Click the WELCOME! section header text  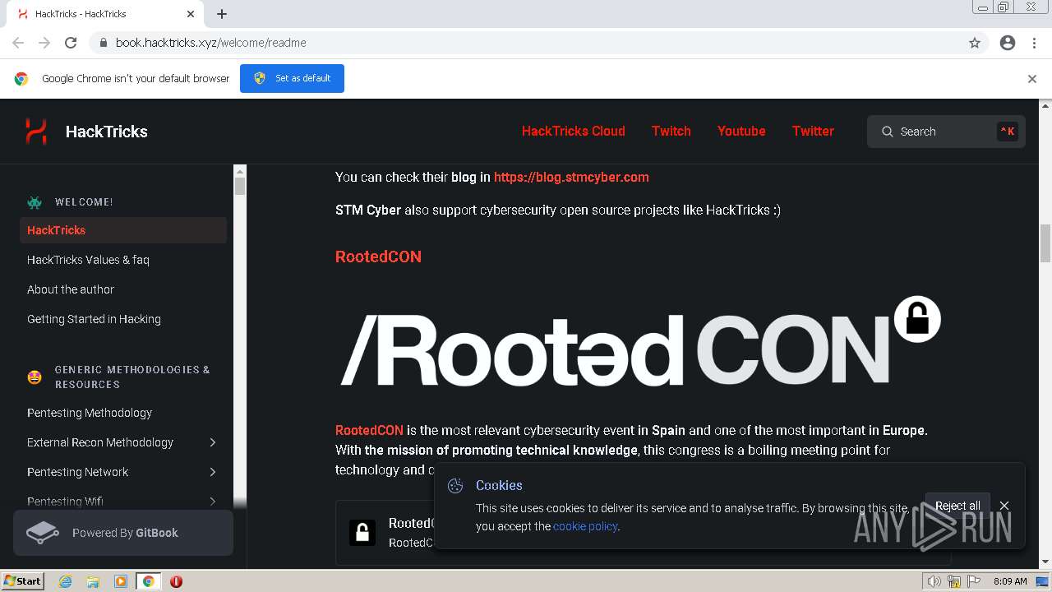(x=84, y=202)
